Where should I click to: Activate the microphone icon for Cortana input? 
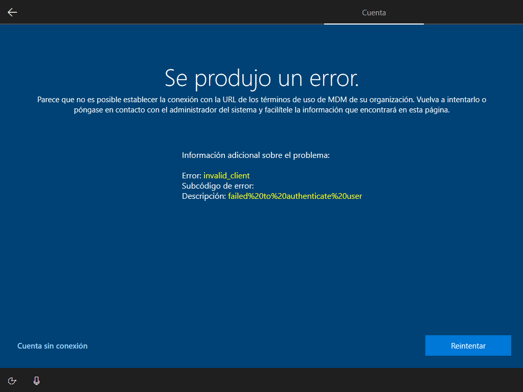point(36,380)
